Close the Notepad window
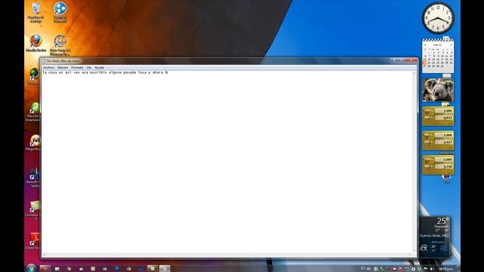The image size is (484, 272). [412, 60]
